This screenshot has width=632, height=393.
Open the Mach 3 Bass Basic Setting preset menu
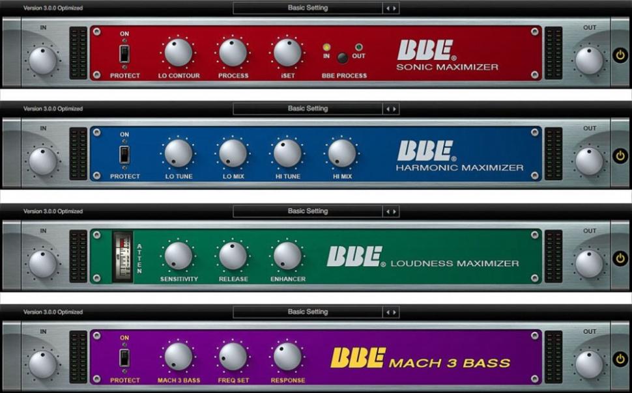click(308, 312)
